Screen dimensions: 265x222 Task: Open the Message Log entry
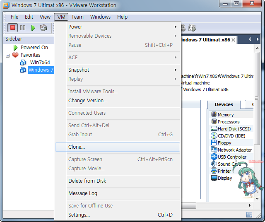pyautogui.click(x=118, y=193)
